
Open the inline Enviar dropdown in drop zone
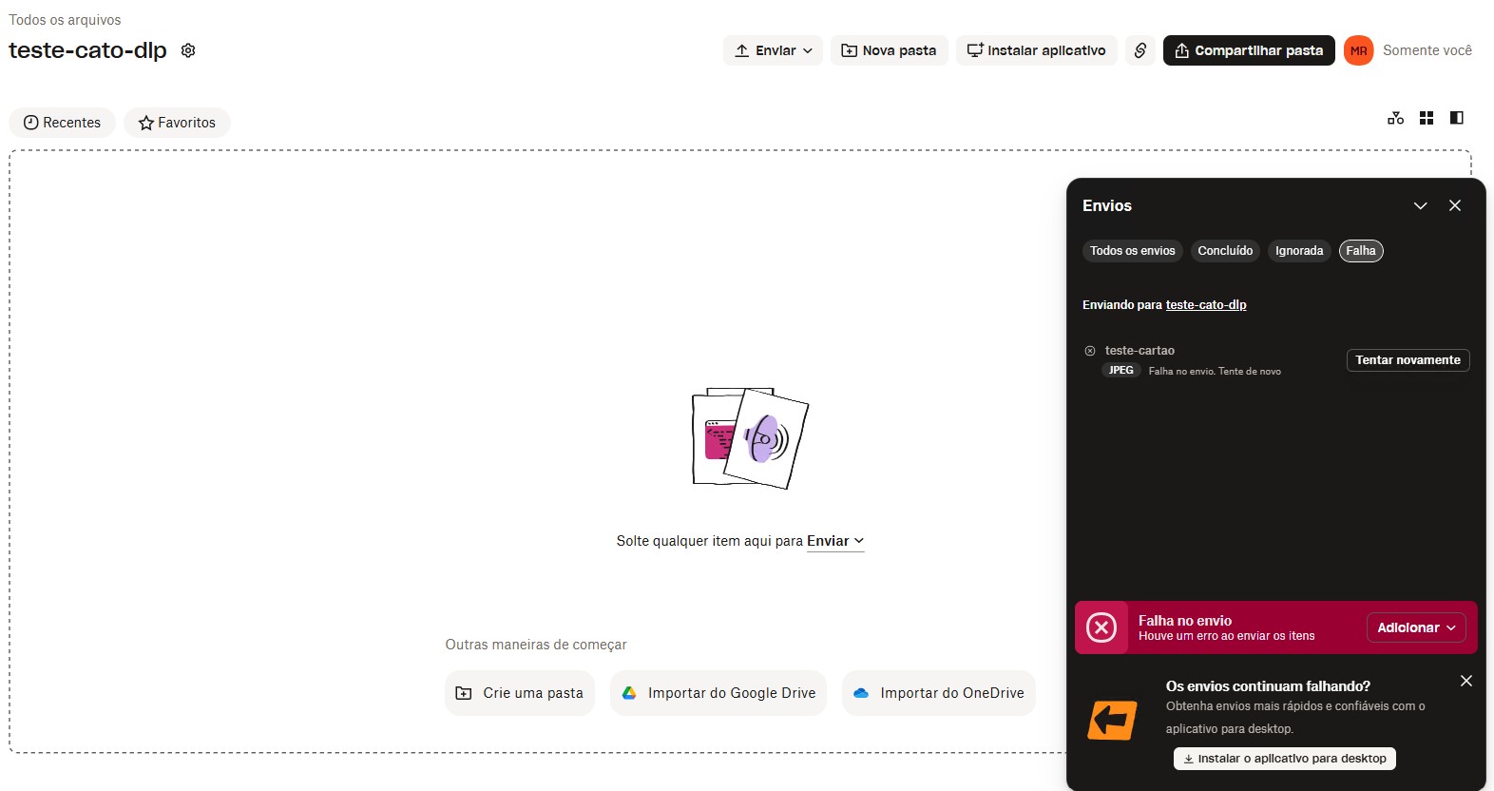click(x=834, y=541)
